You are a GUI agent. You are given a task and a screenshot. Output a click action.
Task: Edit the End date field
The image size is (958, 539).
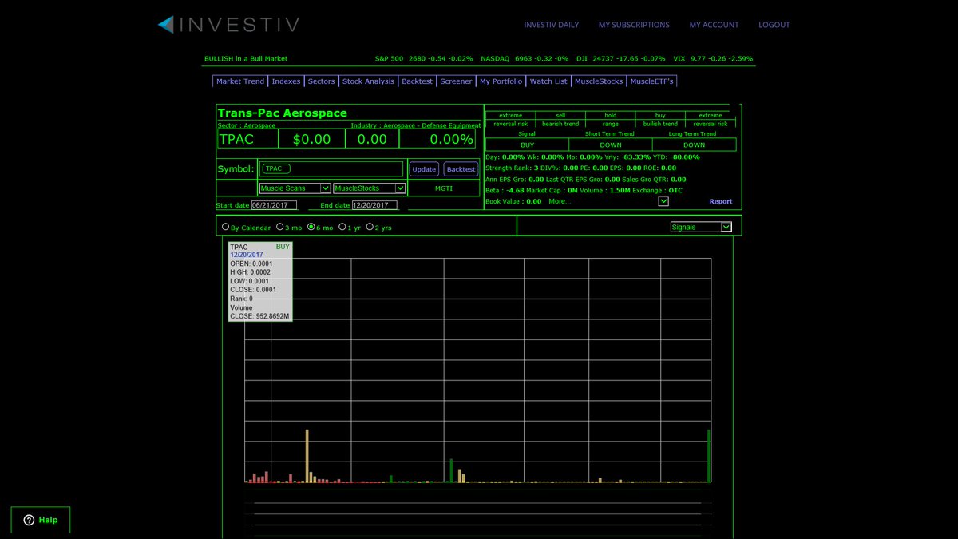[374, 205]
